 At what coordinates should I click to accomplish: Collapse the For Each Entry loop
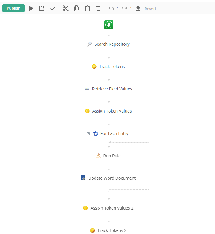click(x=88, y=134)
